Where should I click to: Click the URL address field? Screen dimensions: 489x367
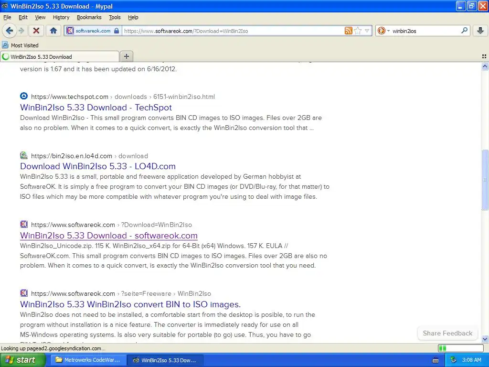(233, 31)
